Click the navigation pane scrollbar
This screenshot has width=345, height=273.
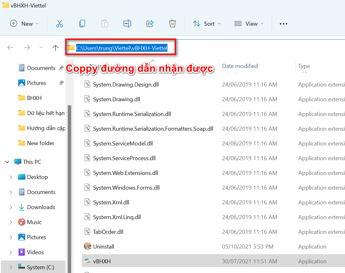[70, 189]
